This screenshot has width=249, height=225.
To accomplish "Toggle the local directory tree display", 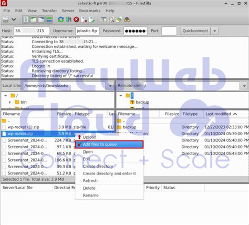I will click(x=33, y=19).
